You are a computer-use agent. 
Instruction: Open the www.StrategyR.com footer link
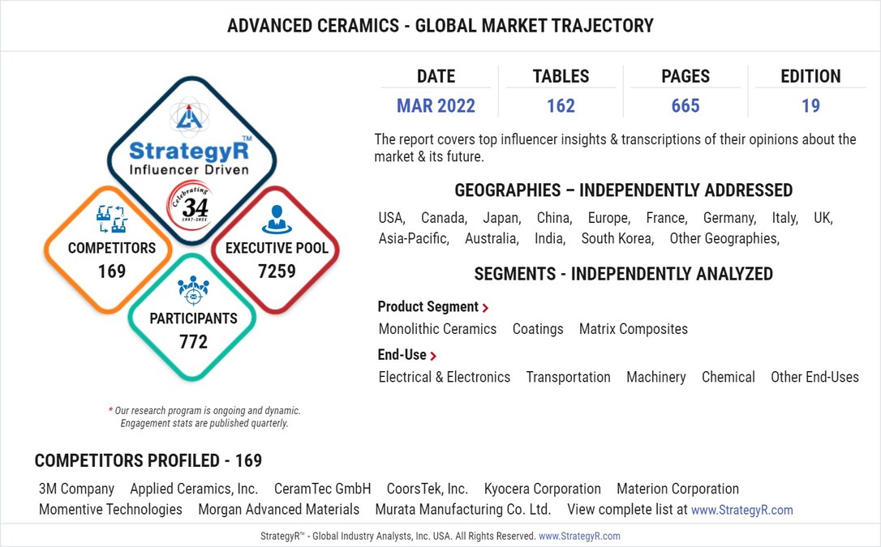(x=579, y=536)
